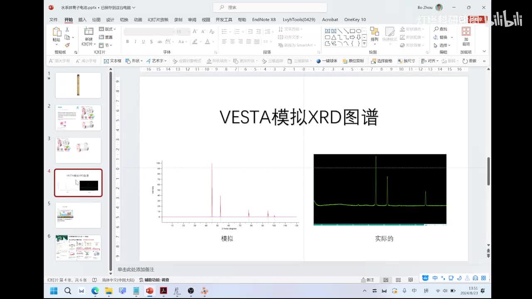Click the search (搜索) box in title bar
The width and height of the screenshot is (532, 299).
pos(270,7)
